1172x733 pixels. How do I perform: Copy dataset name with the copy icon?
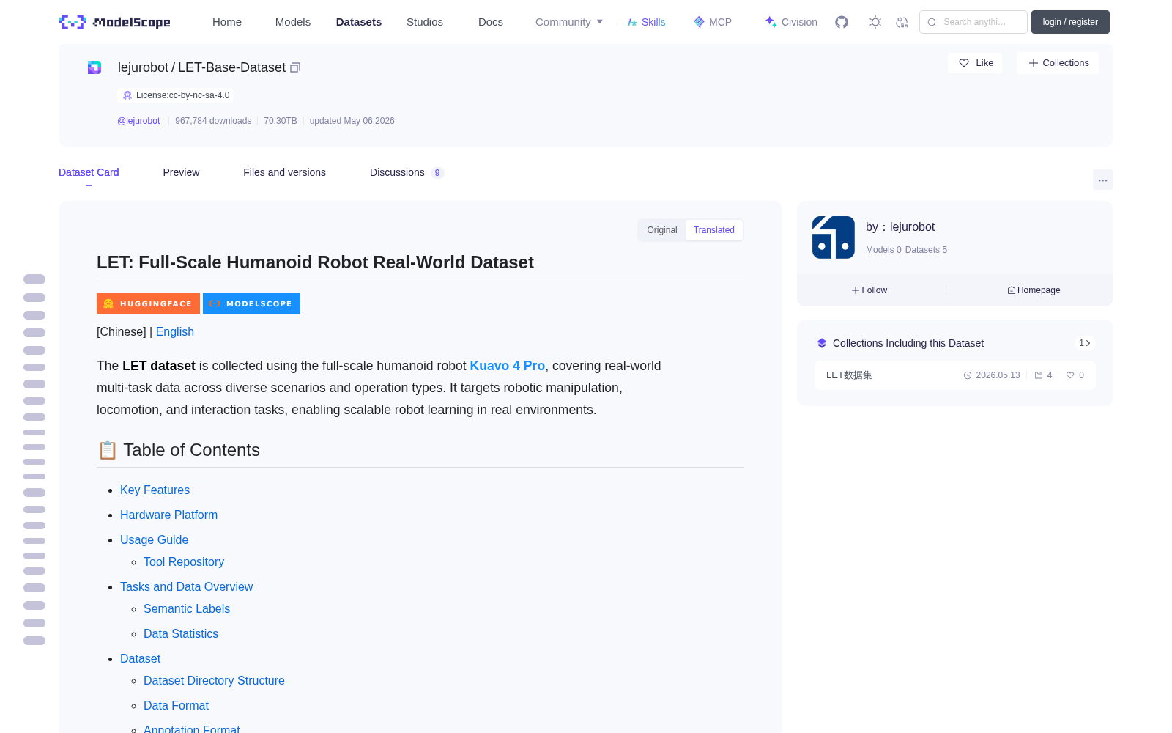pos(295,67)
